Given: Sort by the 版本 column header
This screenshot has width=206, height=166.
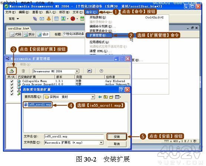Looking at the screenshot, I should [65, 77].
